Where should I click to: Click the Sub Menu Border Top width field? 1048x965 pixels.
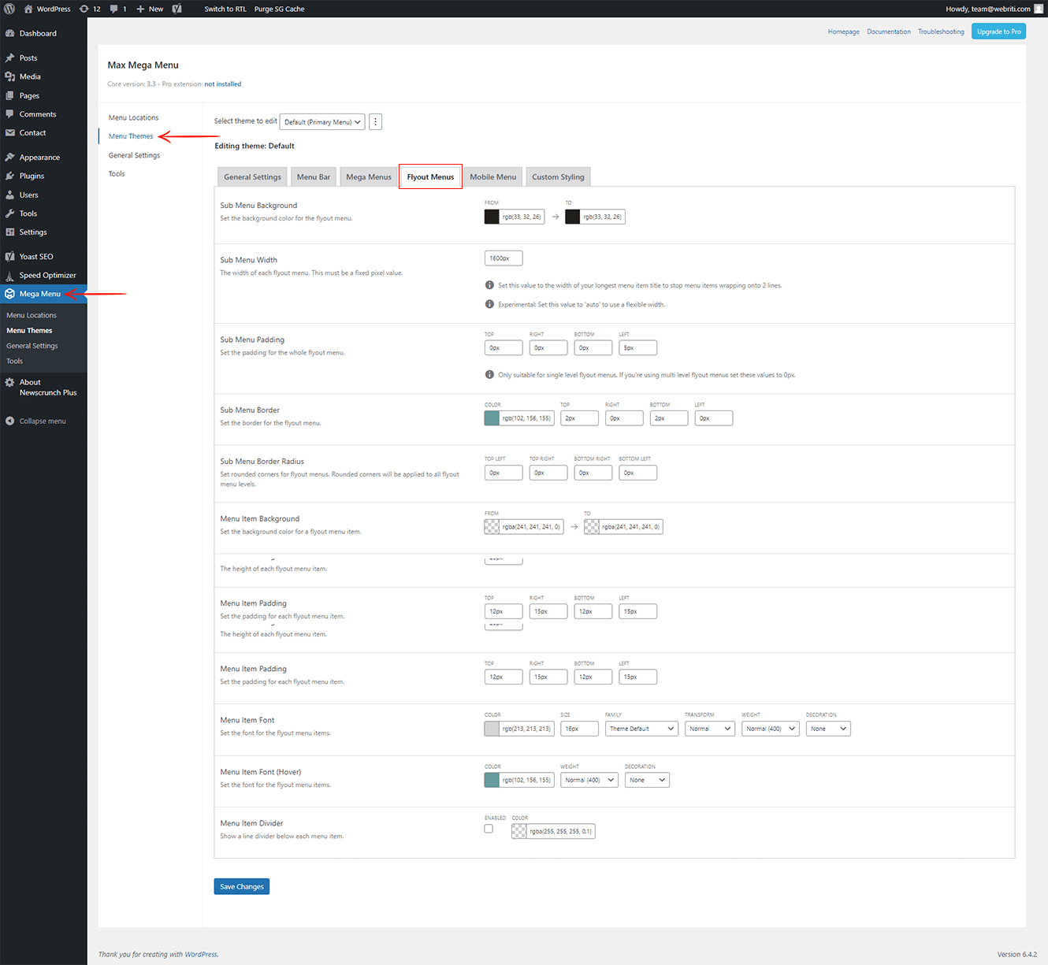click(x=579, y=418)
